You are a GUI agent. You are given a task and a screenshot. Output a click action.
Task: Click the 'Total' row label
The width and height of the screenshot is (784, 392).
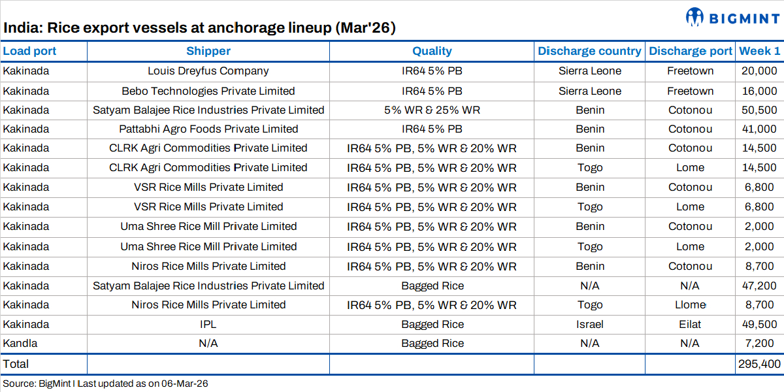click(x=16, y=364)
